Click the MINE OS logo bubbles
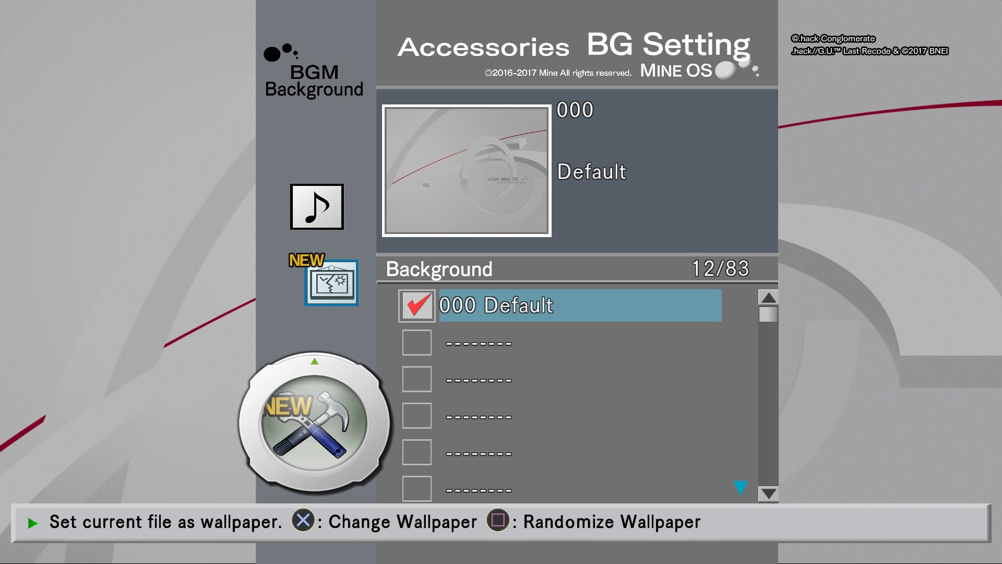This screenshot has width=1002, height=564. 737,69
